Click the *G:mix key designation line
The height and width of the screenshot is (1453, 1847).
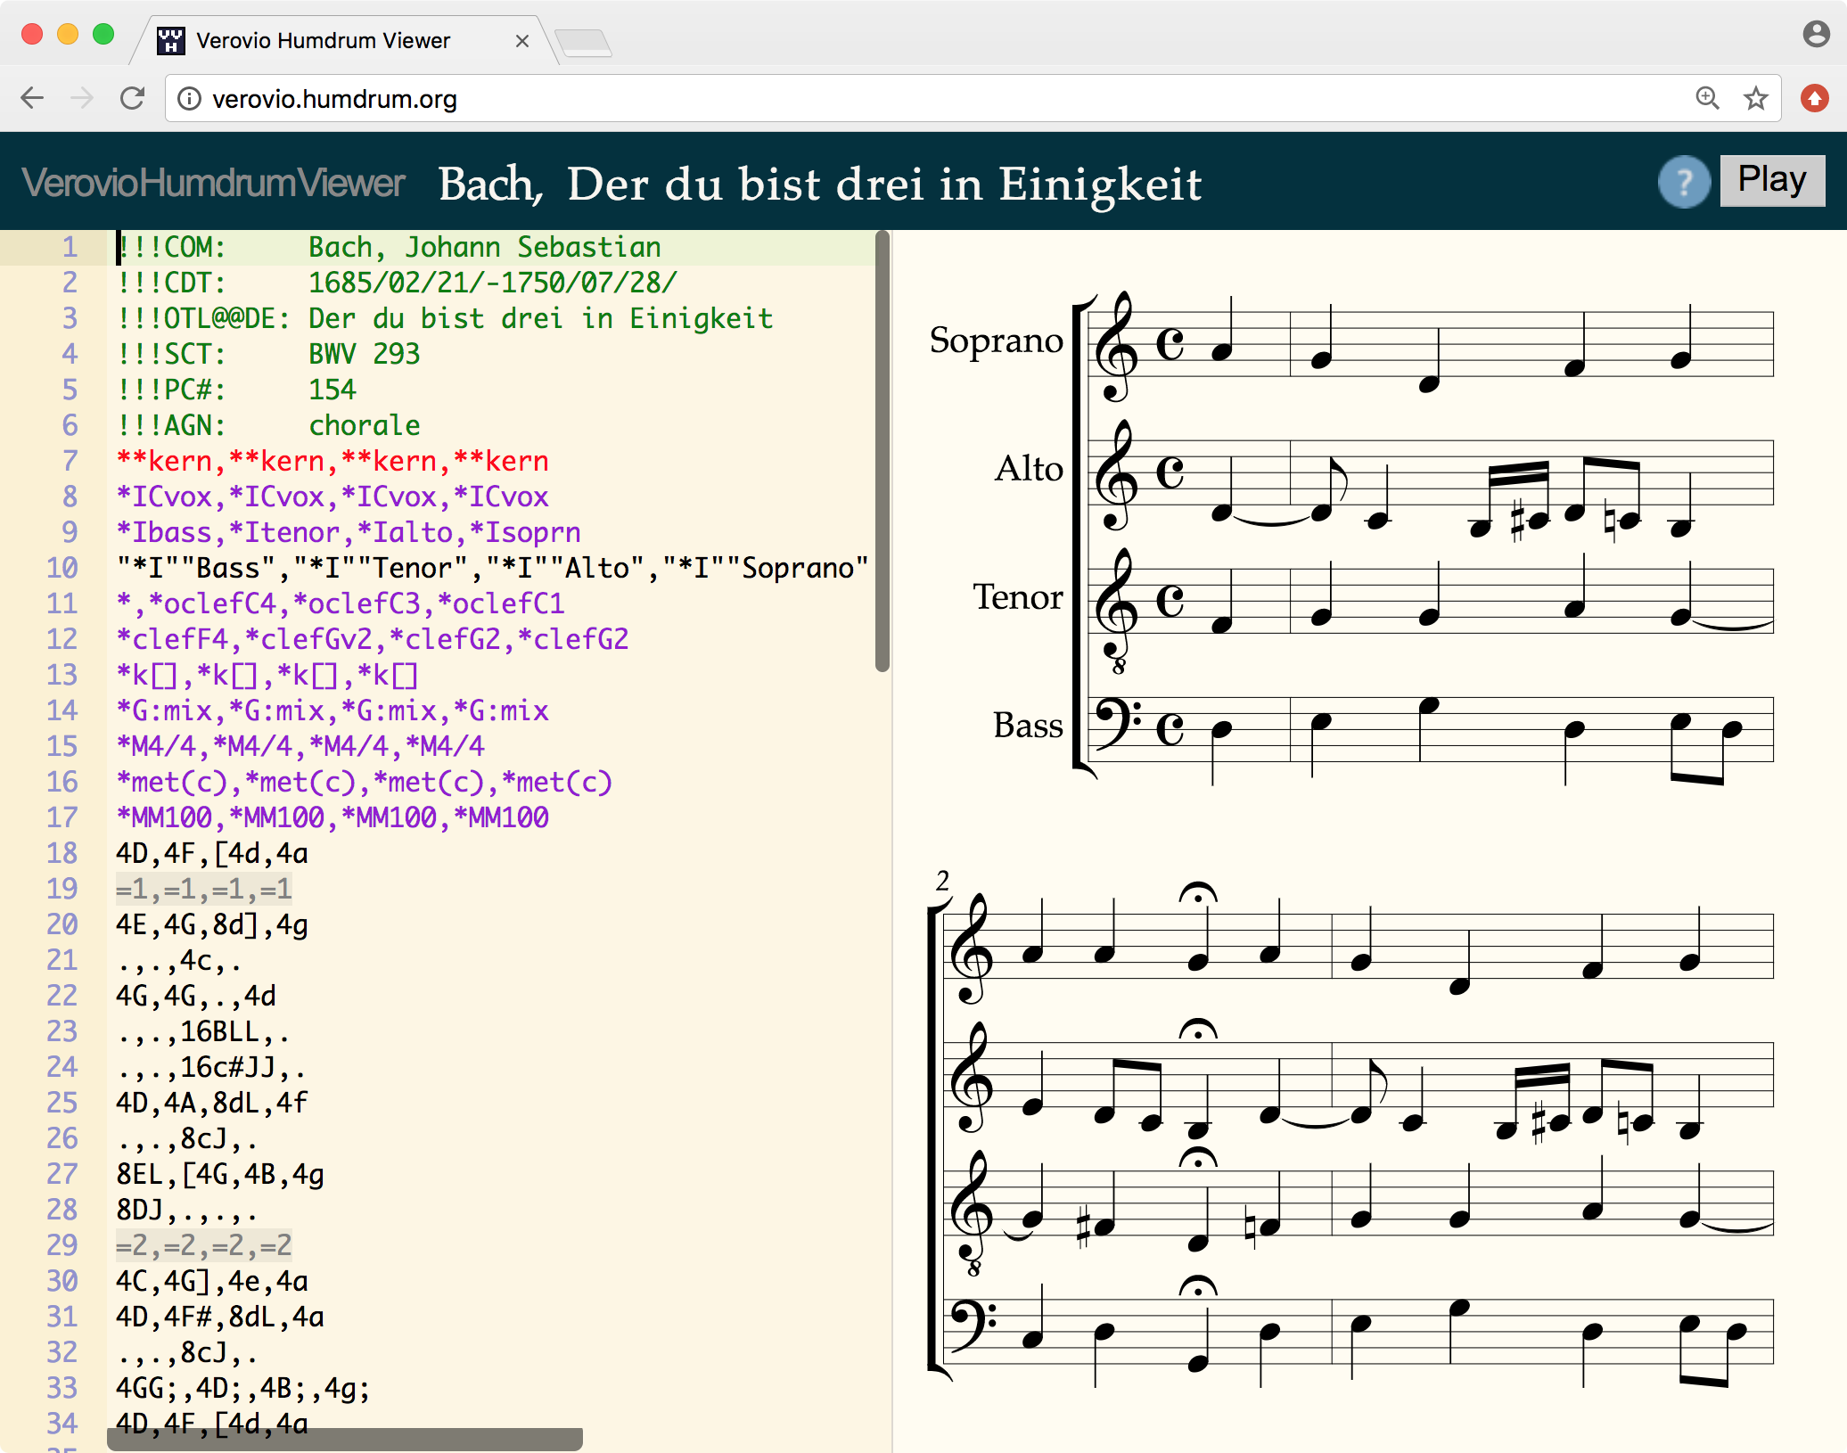(x=332, y=710)
